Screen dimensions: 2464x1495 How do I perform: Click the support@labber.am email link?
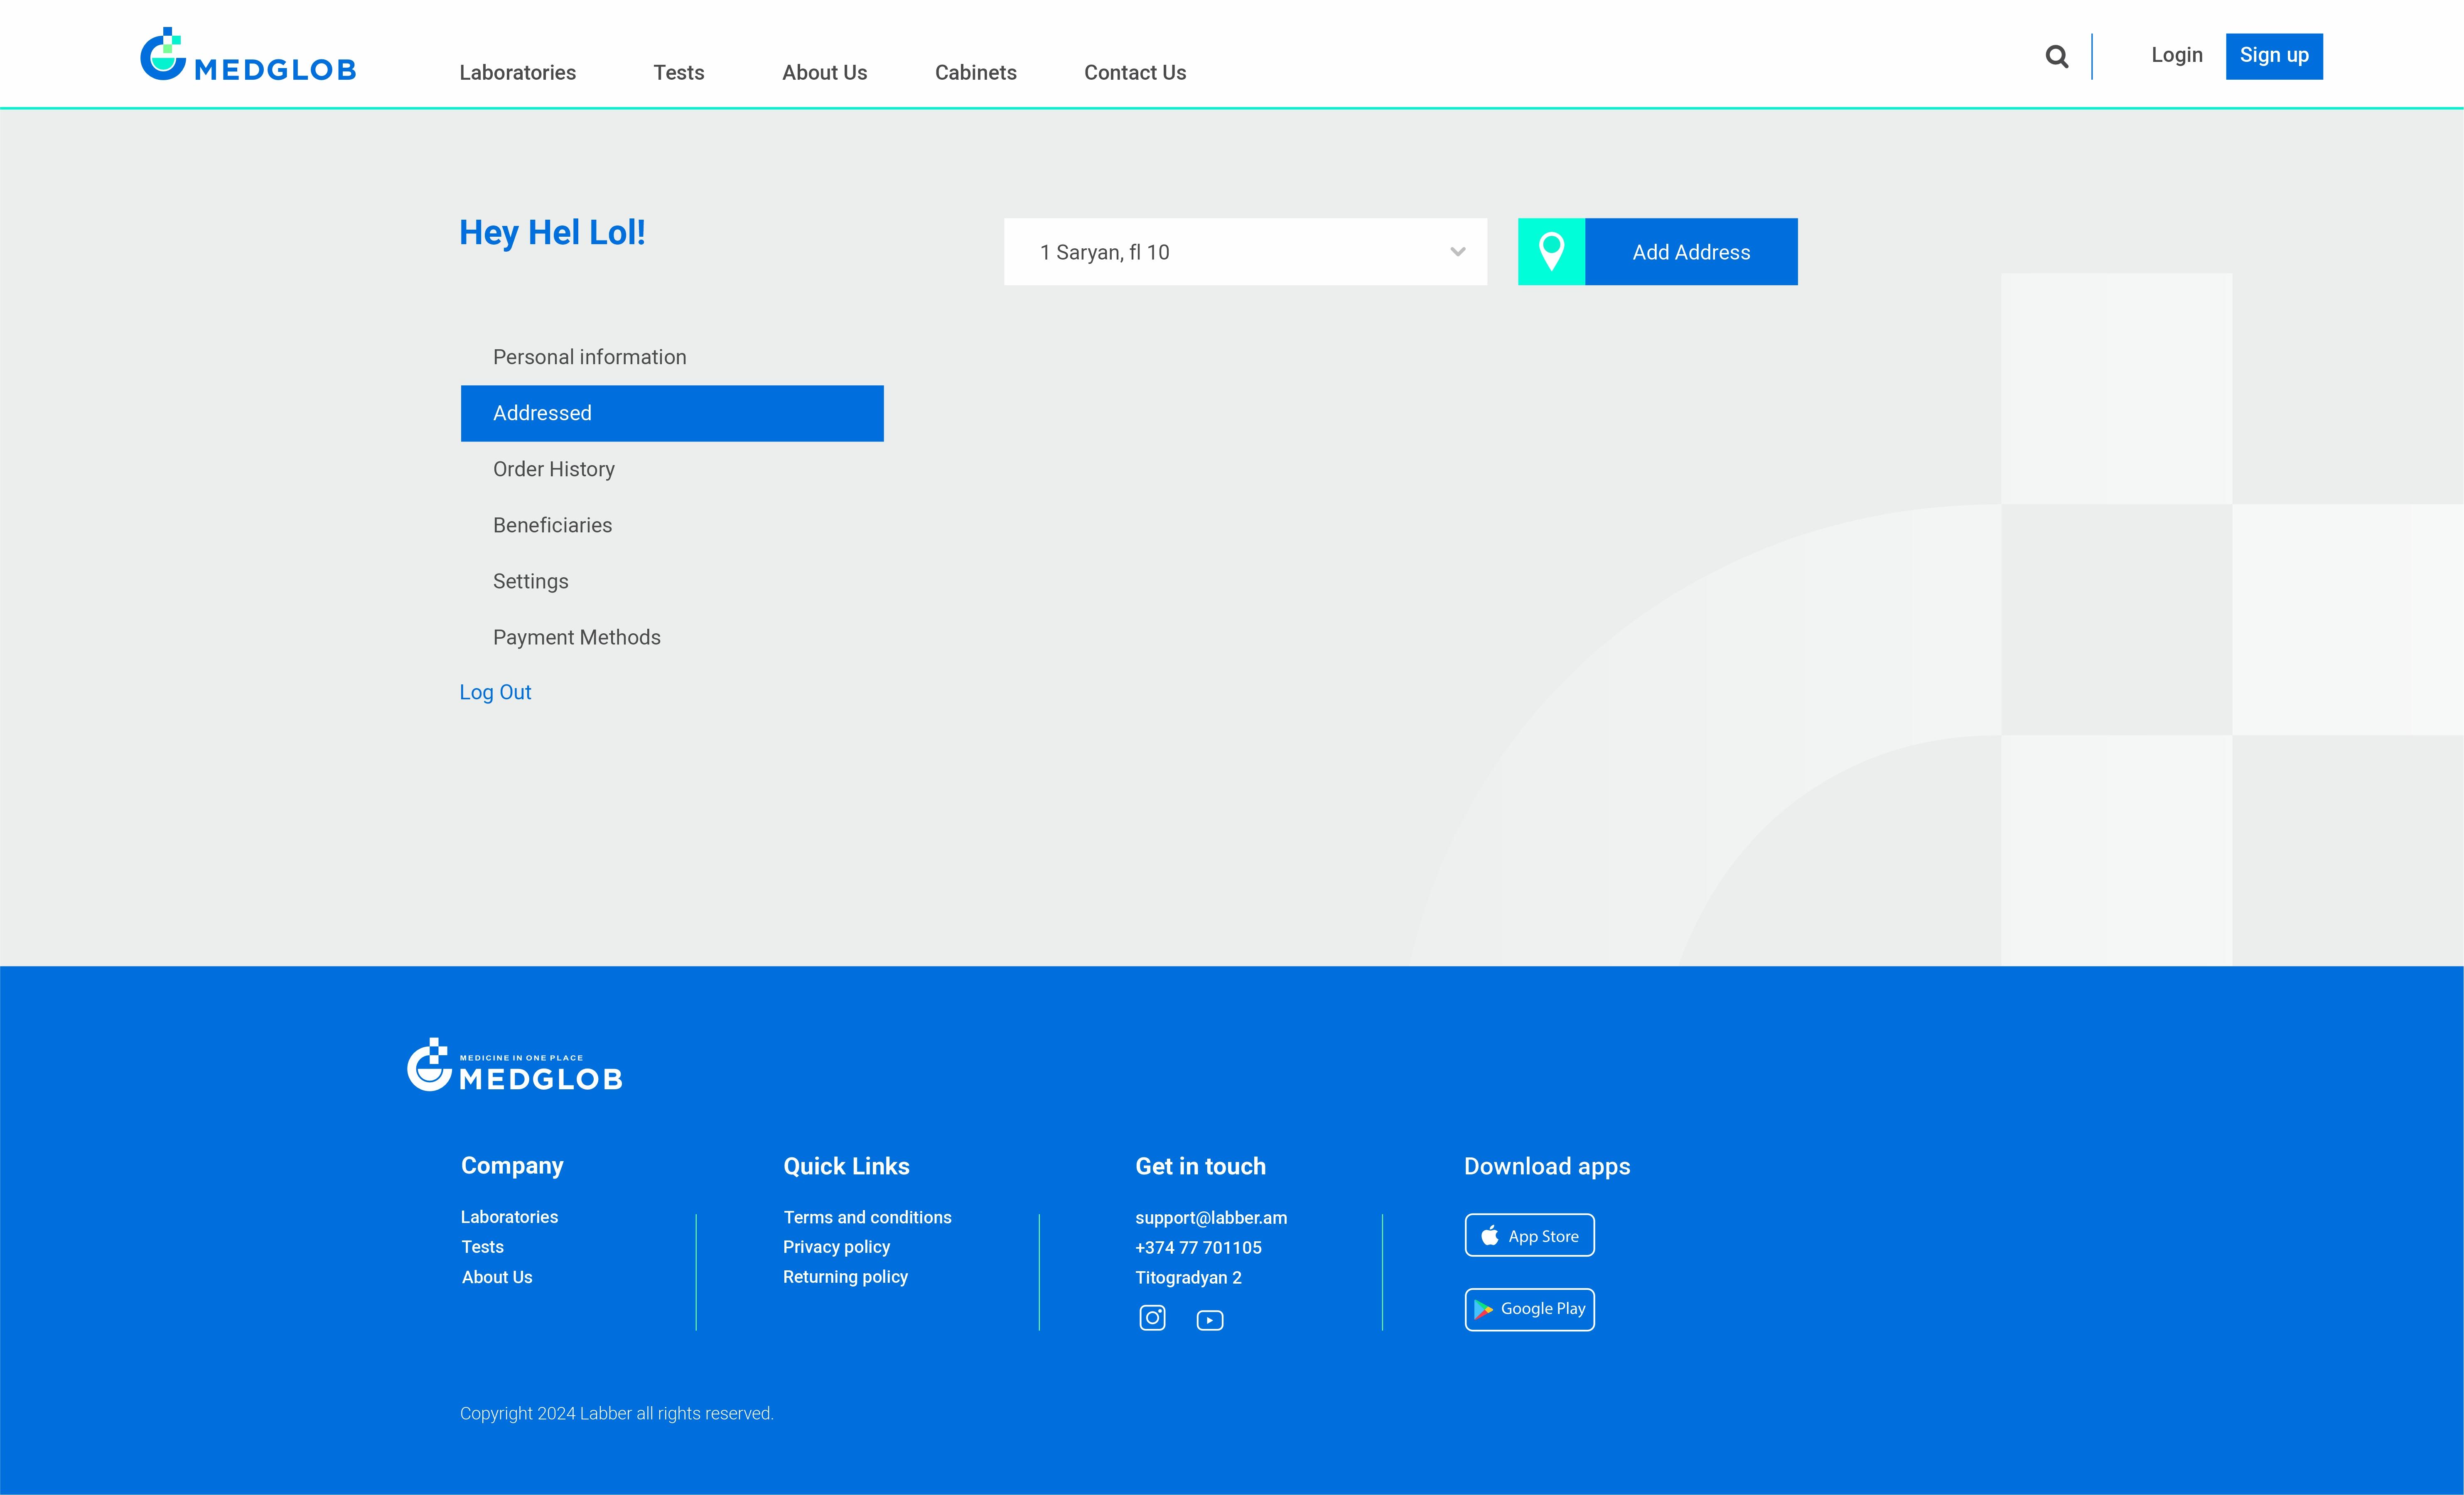[1210, 1218]
